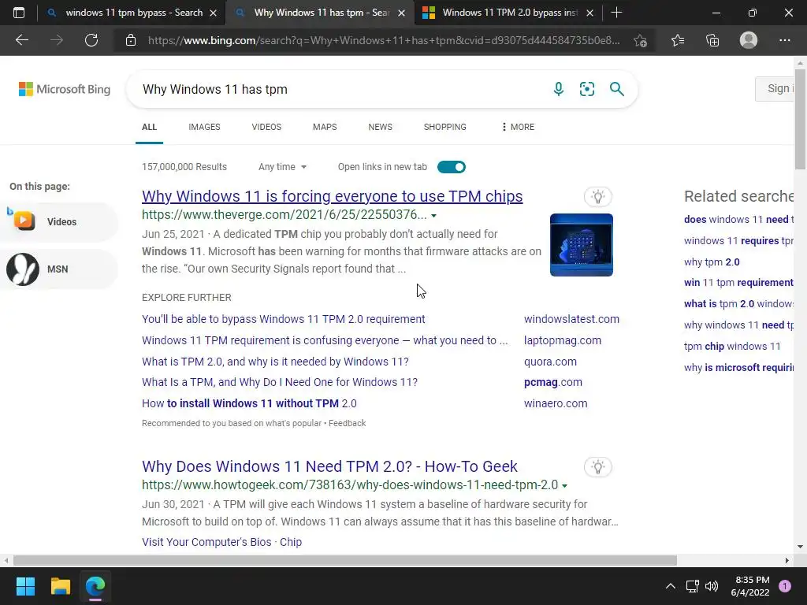The height and width of the screenshot is (605, 807).
Task: Open the taskbar clock showing 8:35 PM
Action: point(750,586)
